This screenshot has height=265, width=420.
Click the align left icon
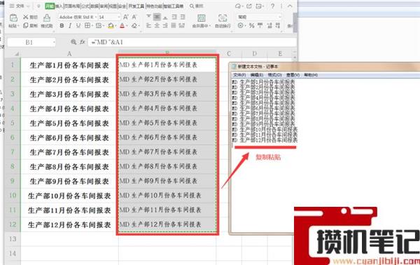coord(148,25)
